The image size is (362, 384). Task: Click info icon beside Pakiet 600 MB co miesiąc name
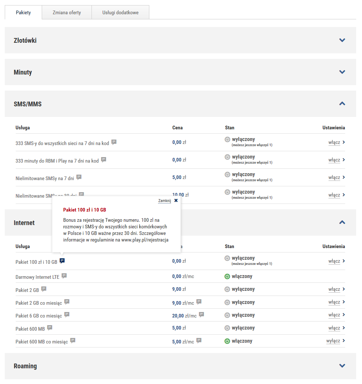[x=73, y=341]
